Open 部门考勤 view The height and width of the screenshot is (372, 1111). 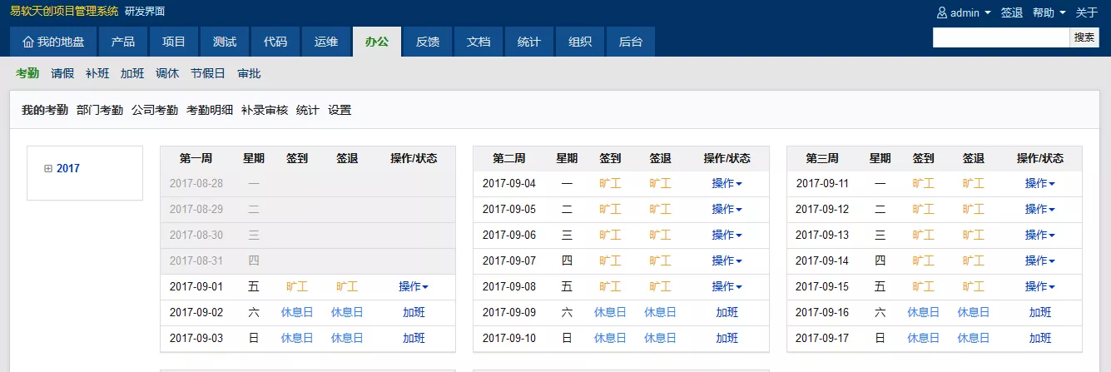(x=100, y=110)
